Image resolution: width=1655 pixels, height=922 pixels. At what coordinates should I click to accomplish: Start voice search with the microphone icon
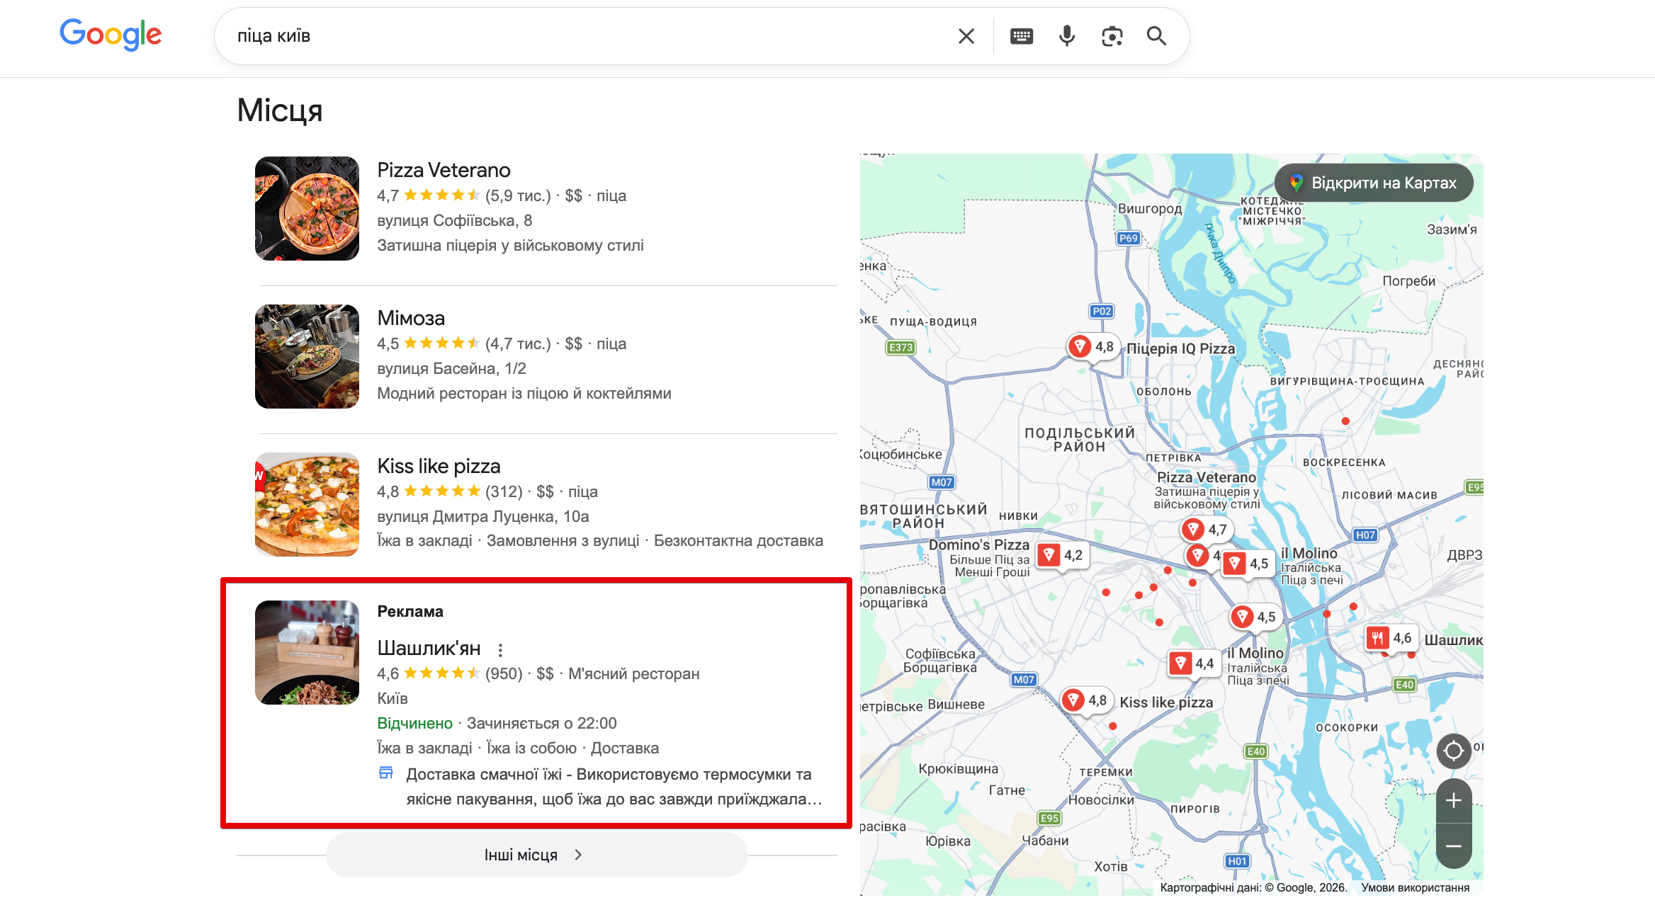(1067, 36)
